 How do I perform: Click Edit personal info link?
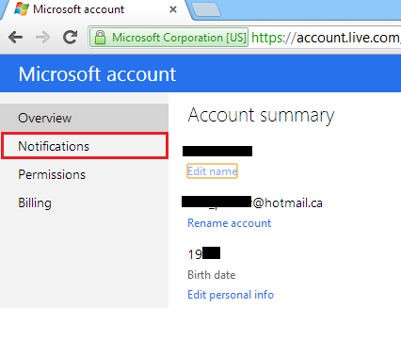[231, 295]
